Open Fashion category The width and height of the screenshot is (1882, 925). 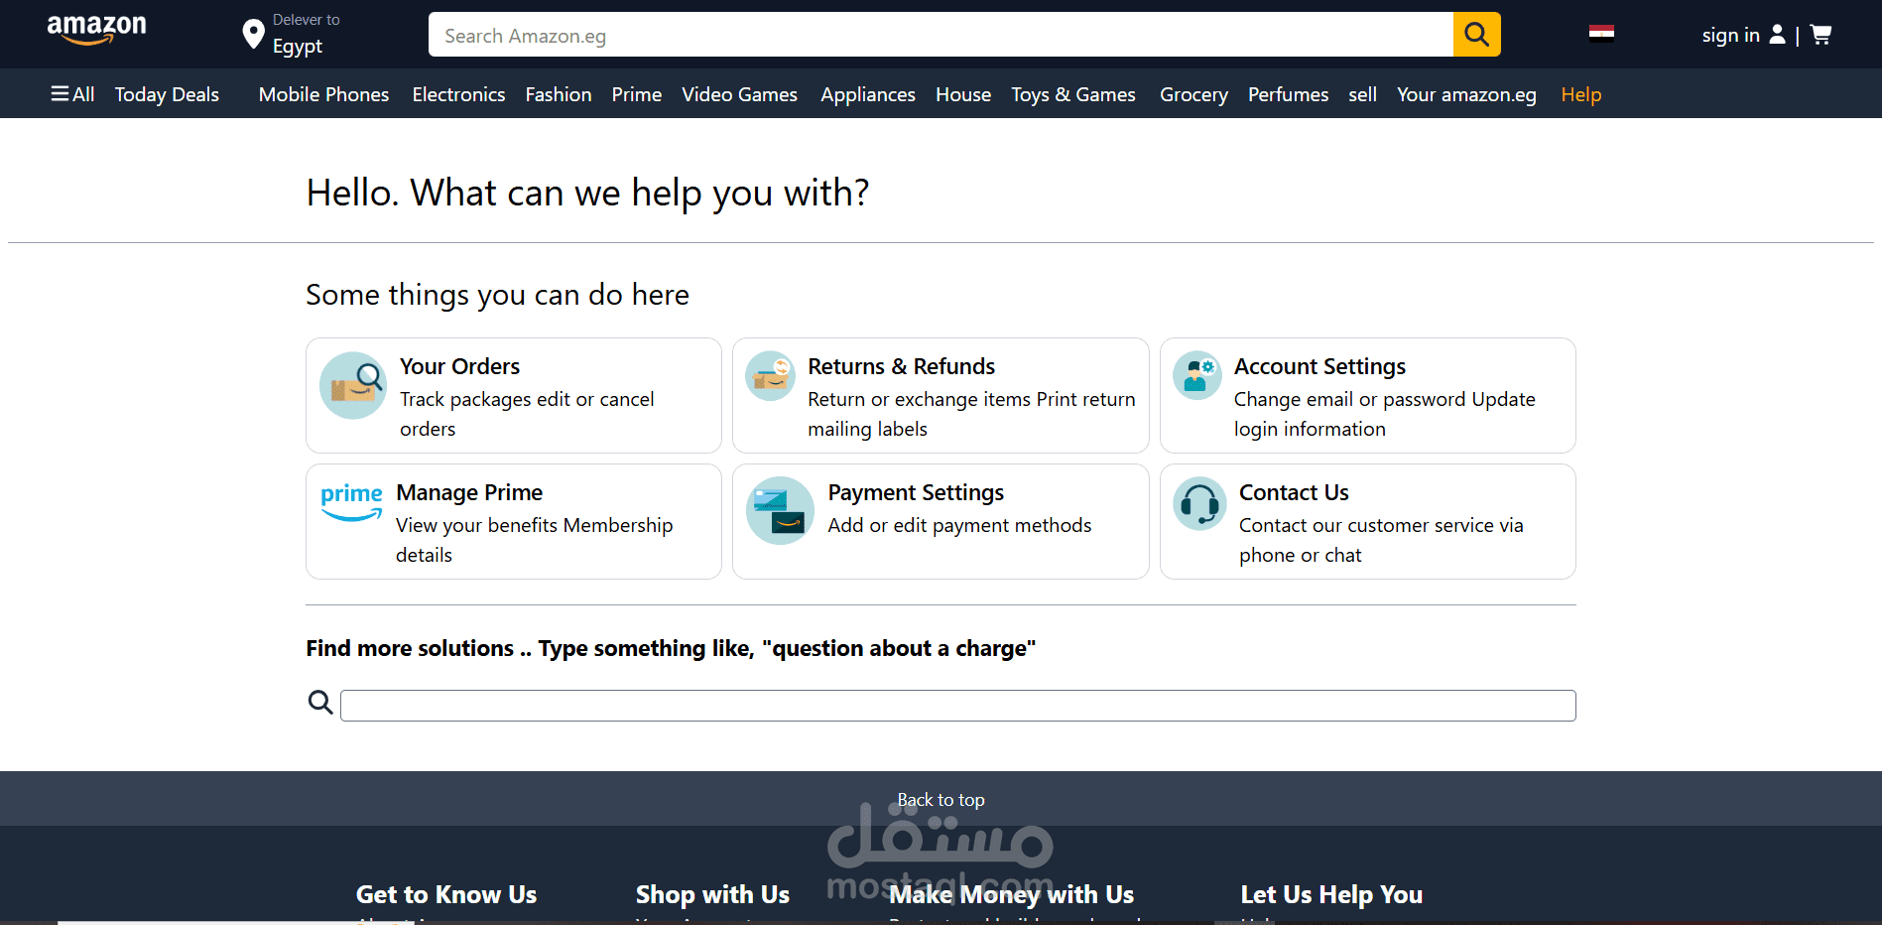tap(559, 94)
